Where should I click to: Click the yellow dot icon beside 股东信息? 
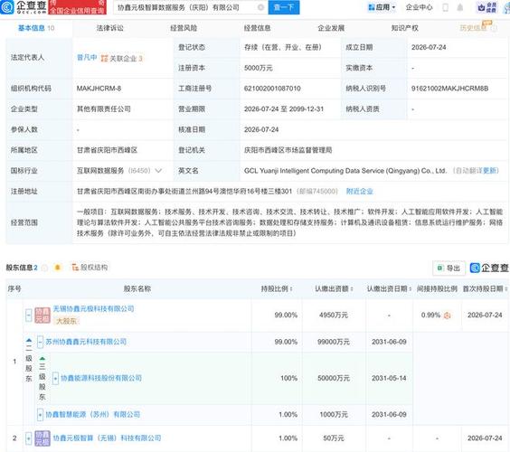click(x=58, y=268)
